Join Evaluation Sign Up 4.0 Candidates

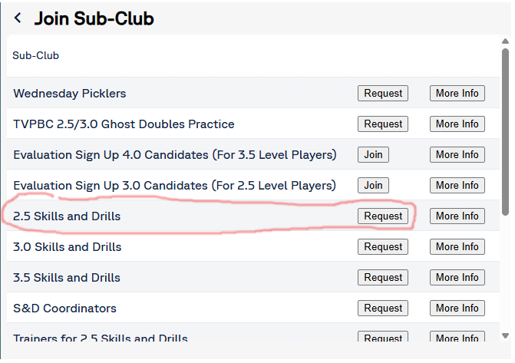pos(373,155)
